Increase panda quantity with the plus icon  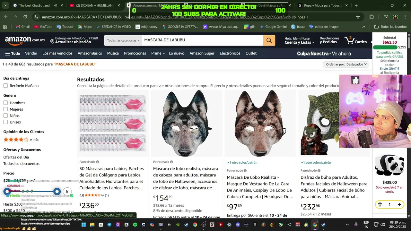coord(399,204)
